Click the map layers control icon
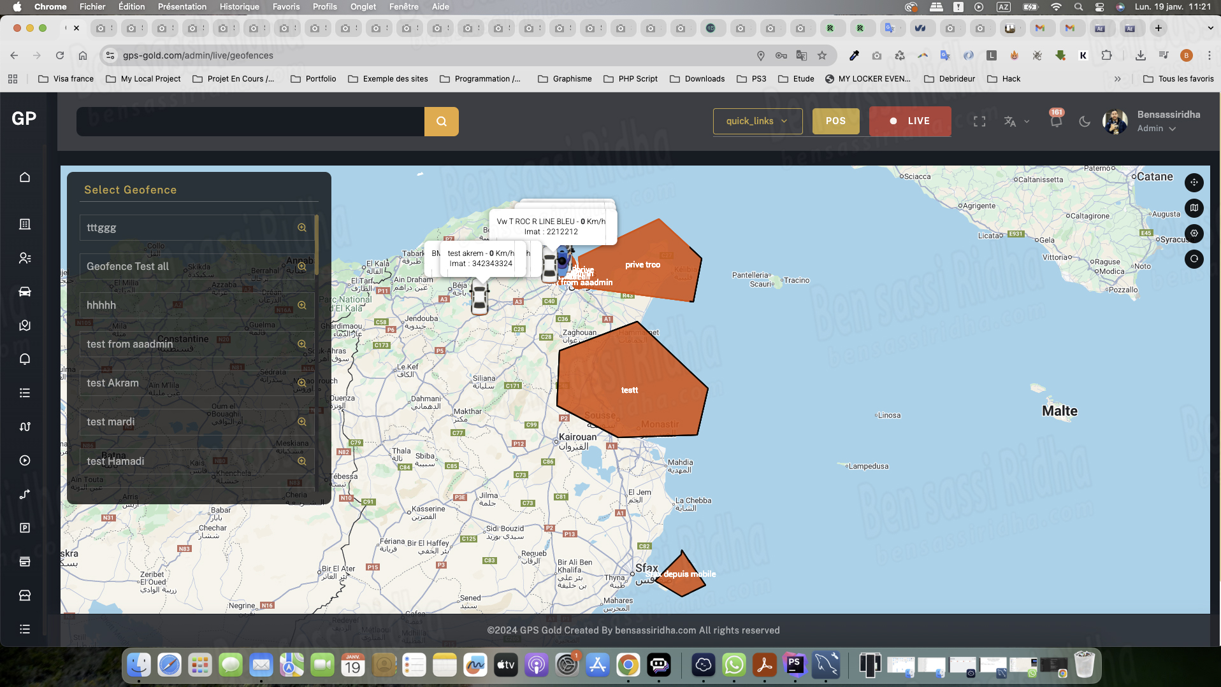 point(1194,208)
